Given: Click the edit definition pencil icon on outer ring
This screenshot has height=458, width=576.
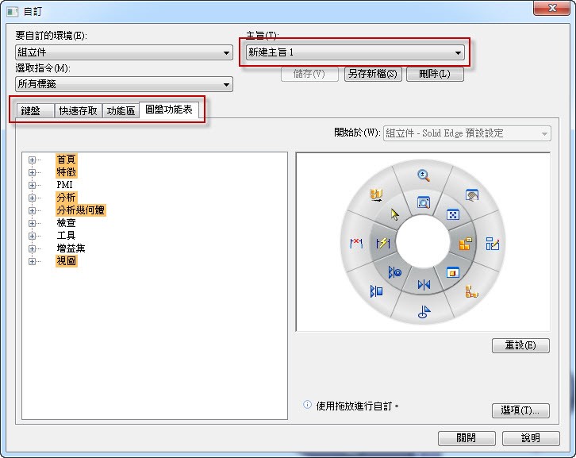Looking at the screenshot, I should click(x=492, y=244).
